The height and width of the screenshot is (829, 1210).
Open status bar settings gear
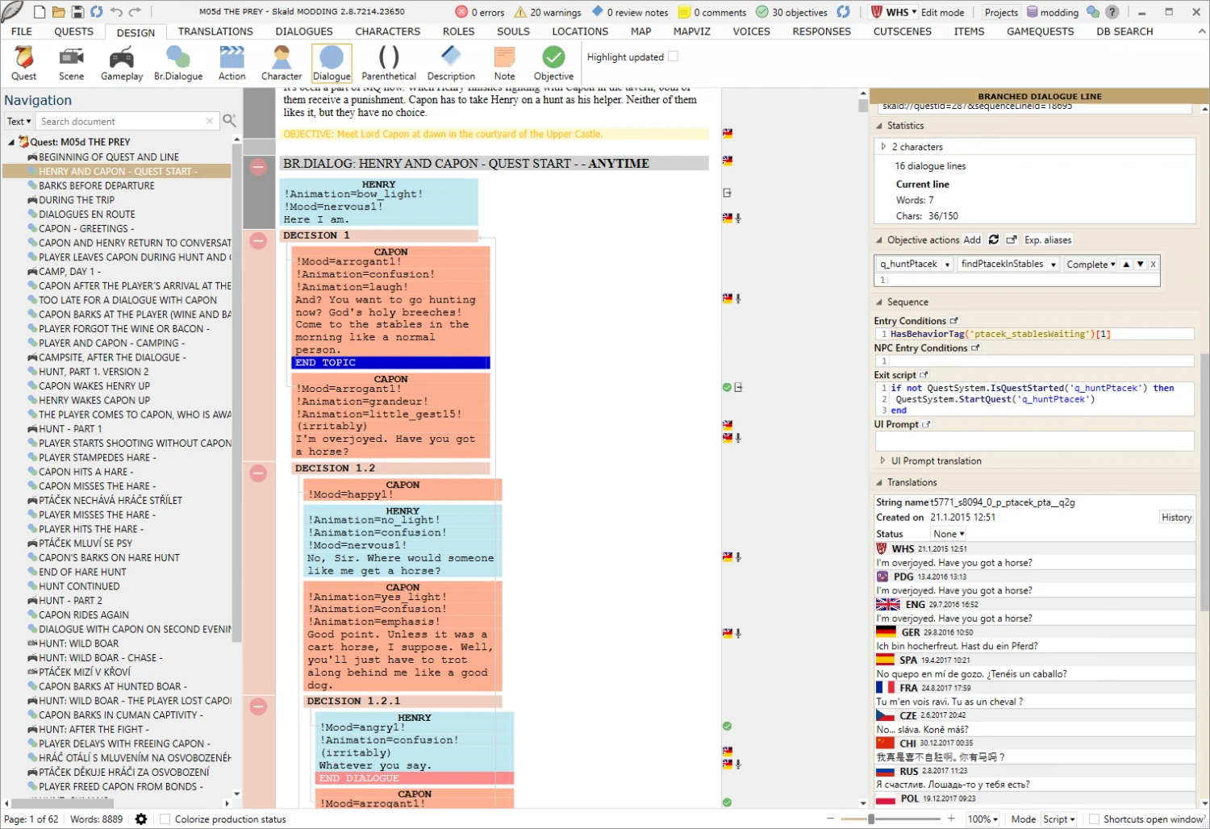click(x=141, y=819)
